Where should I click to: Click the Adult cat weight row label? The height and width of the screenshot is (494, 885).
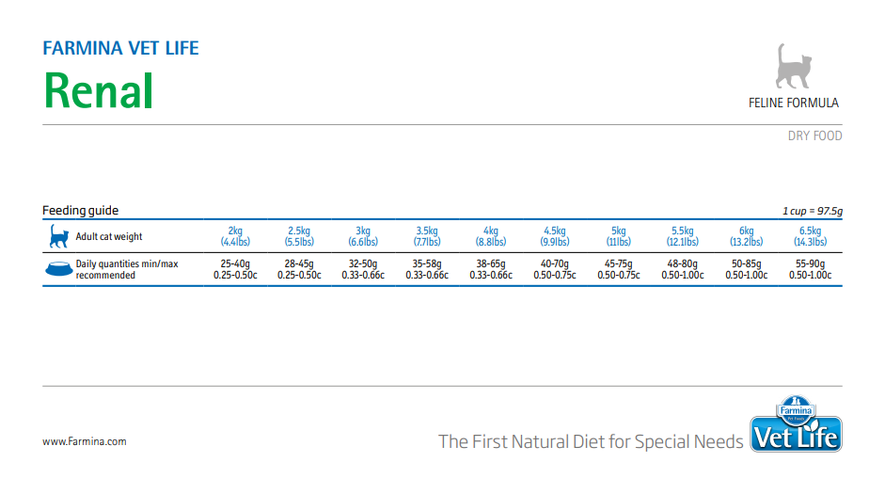click(x=109, y=237)
